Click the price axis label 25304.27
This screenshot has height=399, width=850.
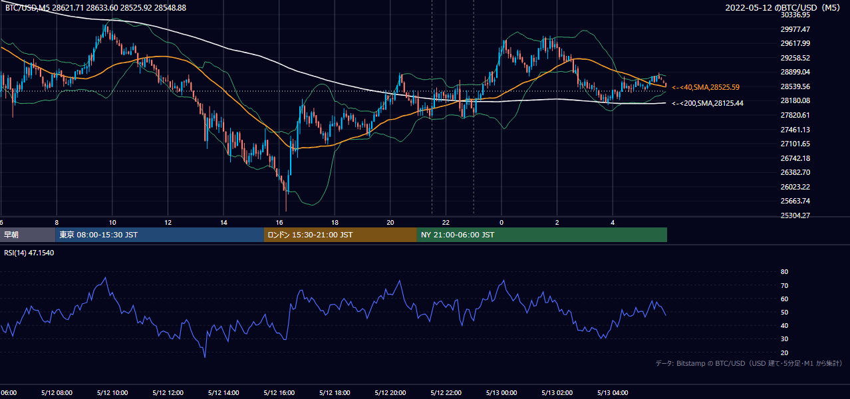point(795,215)
